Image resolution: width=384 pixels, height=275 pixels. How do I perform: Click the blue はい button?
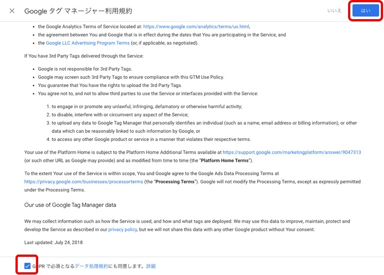pos(365,11)
